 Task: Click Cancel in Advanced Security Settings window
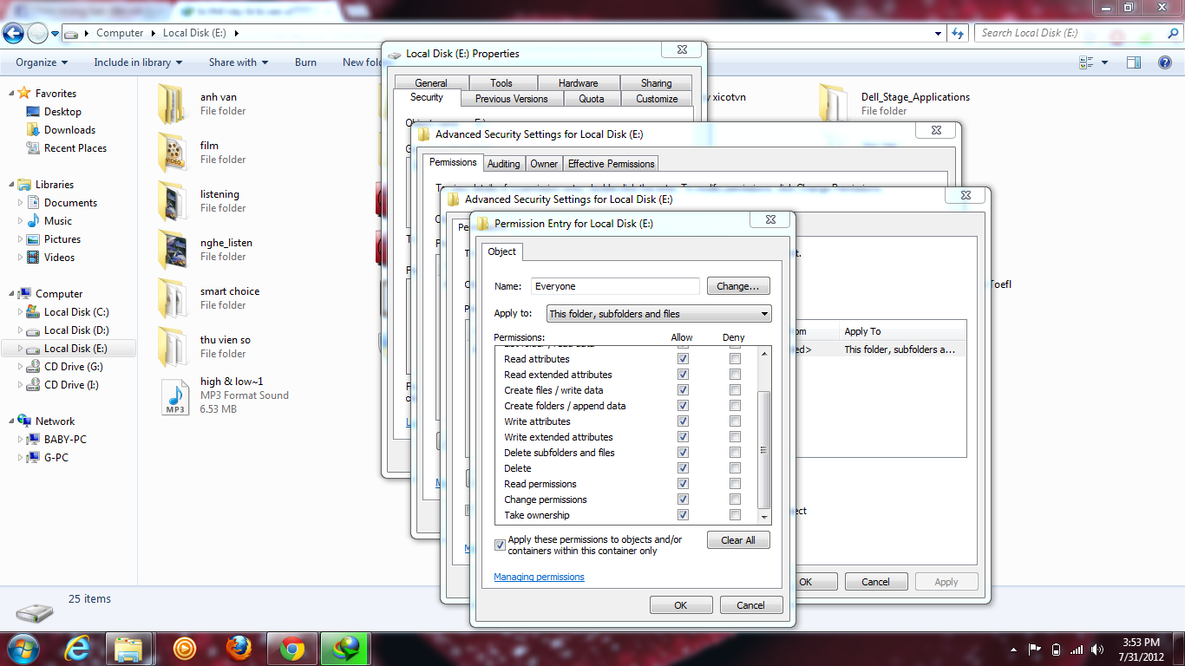click(x=876, y=582)
